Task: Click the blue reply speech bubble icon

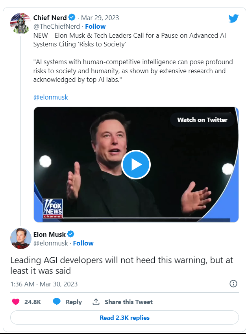Action: pos(57,302)
